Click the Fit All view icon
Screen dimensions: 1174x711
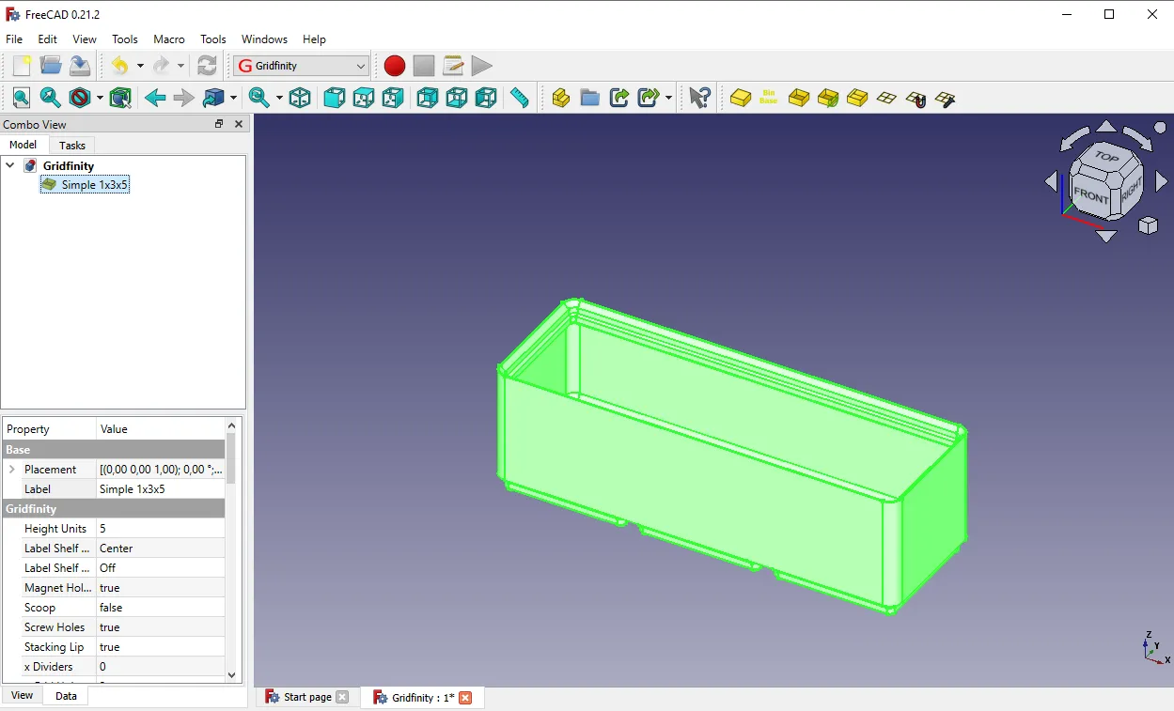point(22,98)
